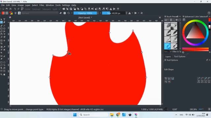Open the Help menu

tap(74, 5)
